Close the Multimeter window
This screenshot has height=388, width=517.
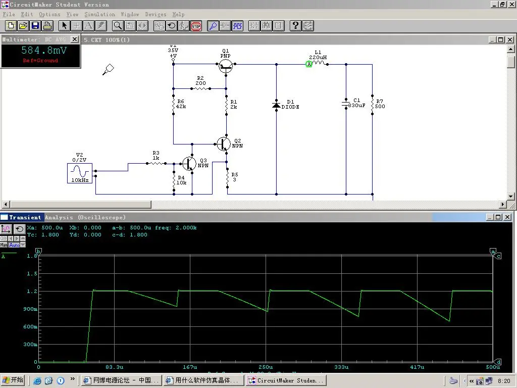(75, 39)
